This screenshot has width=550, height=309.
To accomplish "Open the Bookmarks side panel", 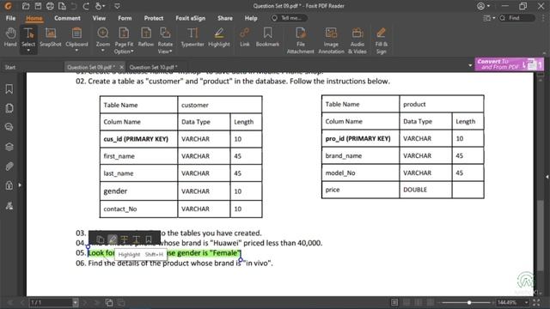I will click(9, 89).
